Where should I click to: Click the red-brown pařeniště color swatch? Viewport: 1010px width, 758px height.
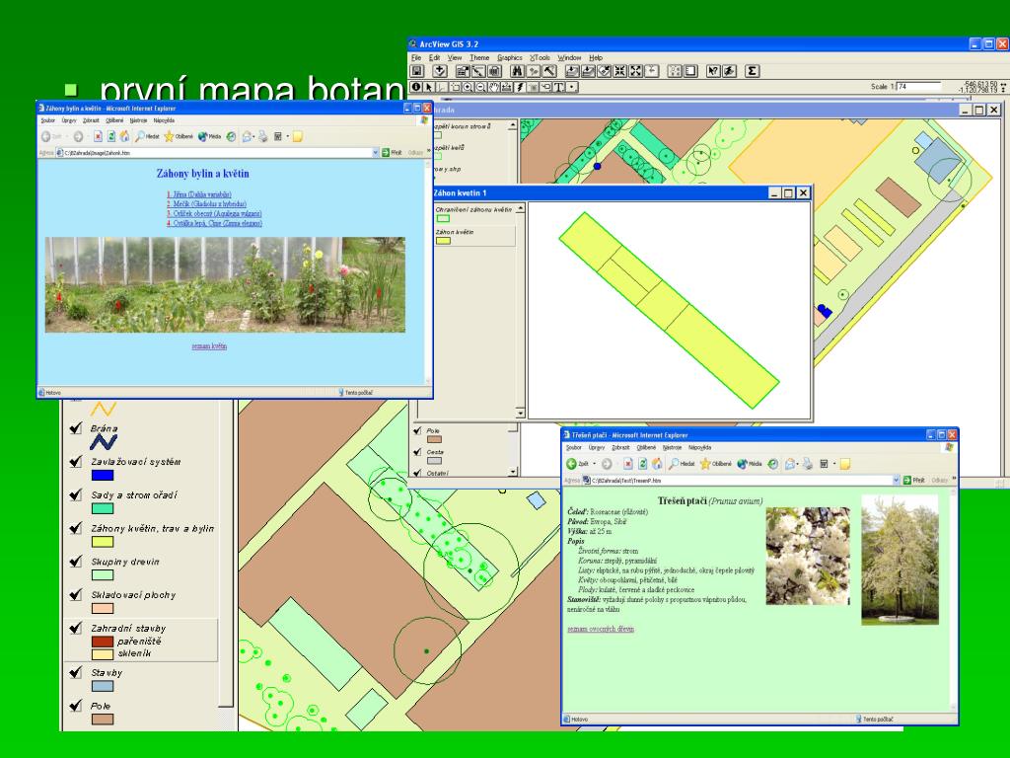pyautogui.click(x=103, y=642)
